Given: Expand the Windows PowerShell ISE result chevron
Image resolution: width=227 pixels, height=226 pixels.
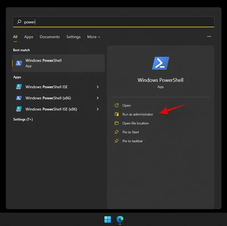Looking at the screenshot, I should [x=98, y=87].
